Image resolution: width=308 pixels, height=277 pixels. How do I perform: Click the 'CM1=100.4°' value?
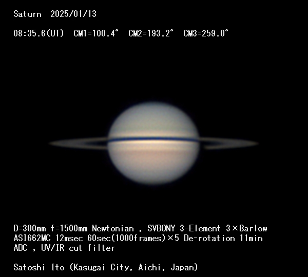[x=96, y=33]
